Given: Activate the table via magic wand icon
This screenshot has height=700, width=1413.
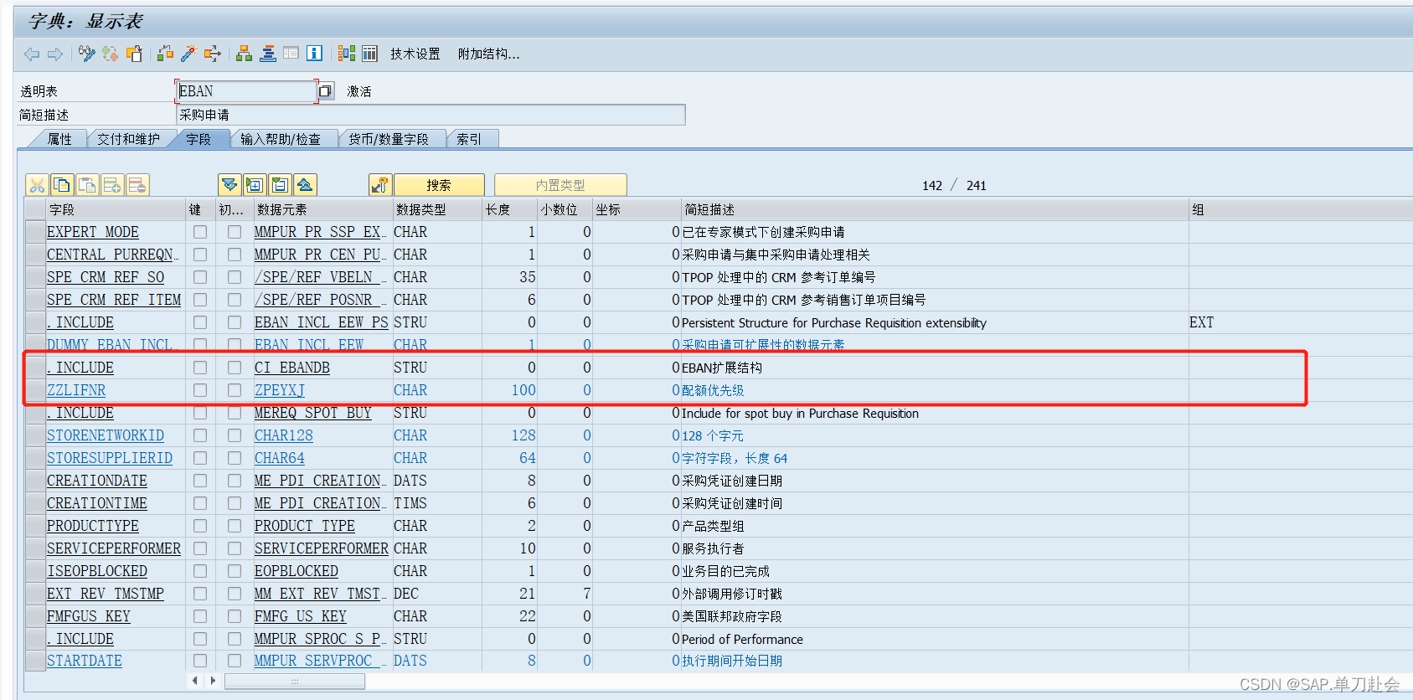Looking at the screenshot, I should point(188,54).
